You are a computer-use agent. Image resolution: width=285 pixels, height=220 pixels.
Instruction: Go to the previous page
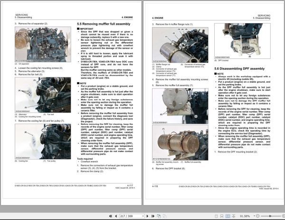pos(116,216)
